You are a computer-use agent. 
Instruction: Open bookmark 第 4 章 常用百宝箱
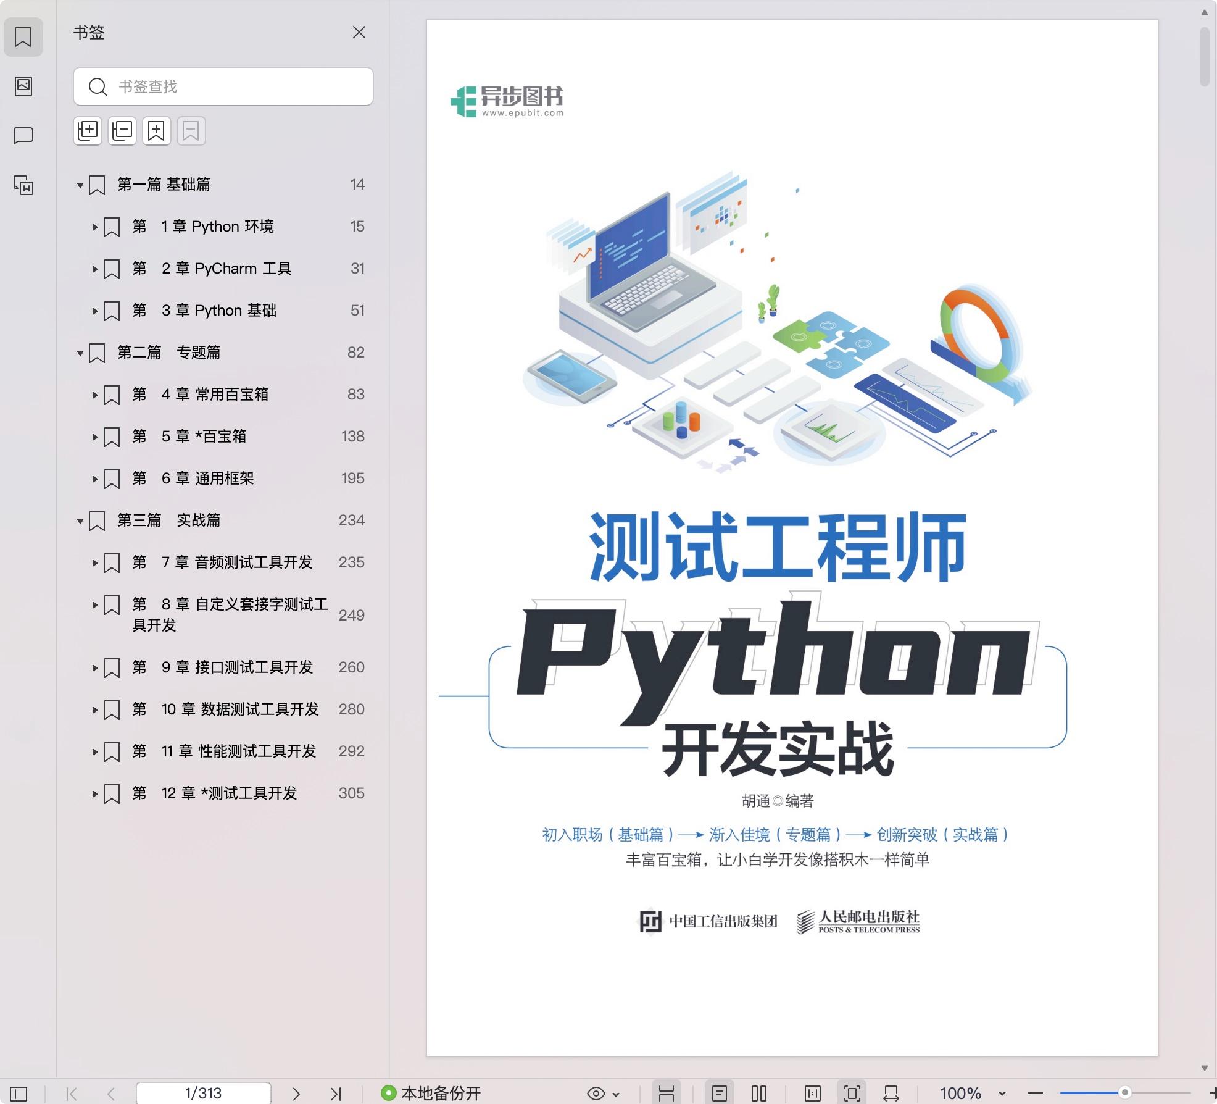[x=201, y=394]
